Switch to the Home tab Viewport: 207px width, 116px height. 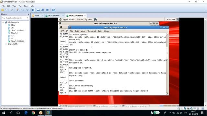pyautogui.click(x=37, y=16)
